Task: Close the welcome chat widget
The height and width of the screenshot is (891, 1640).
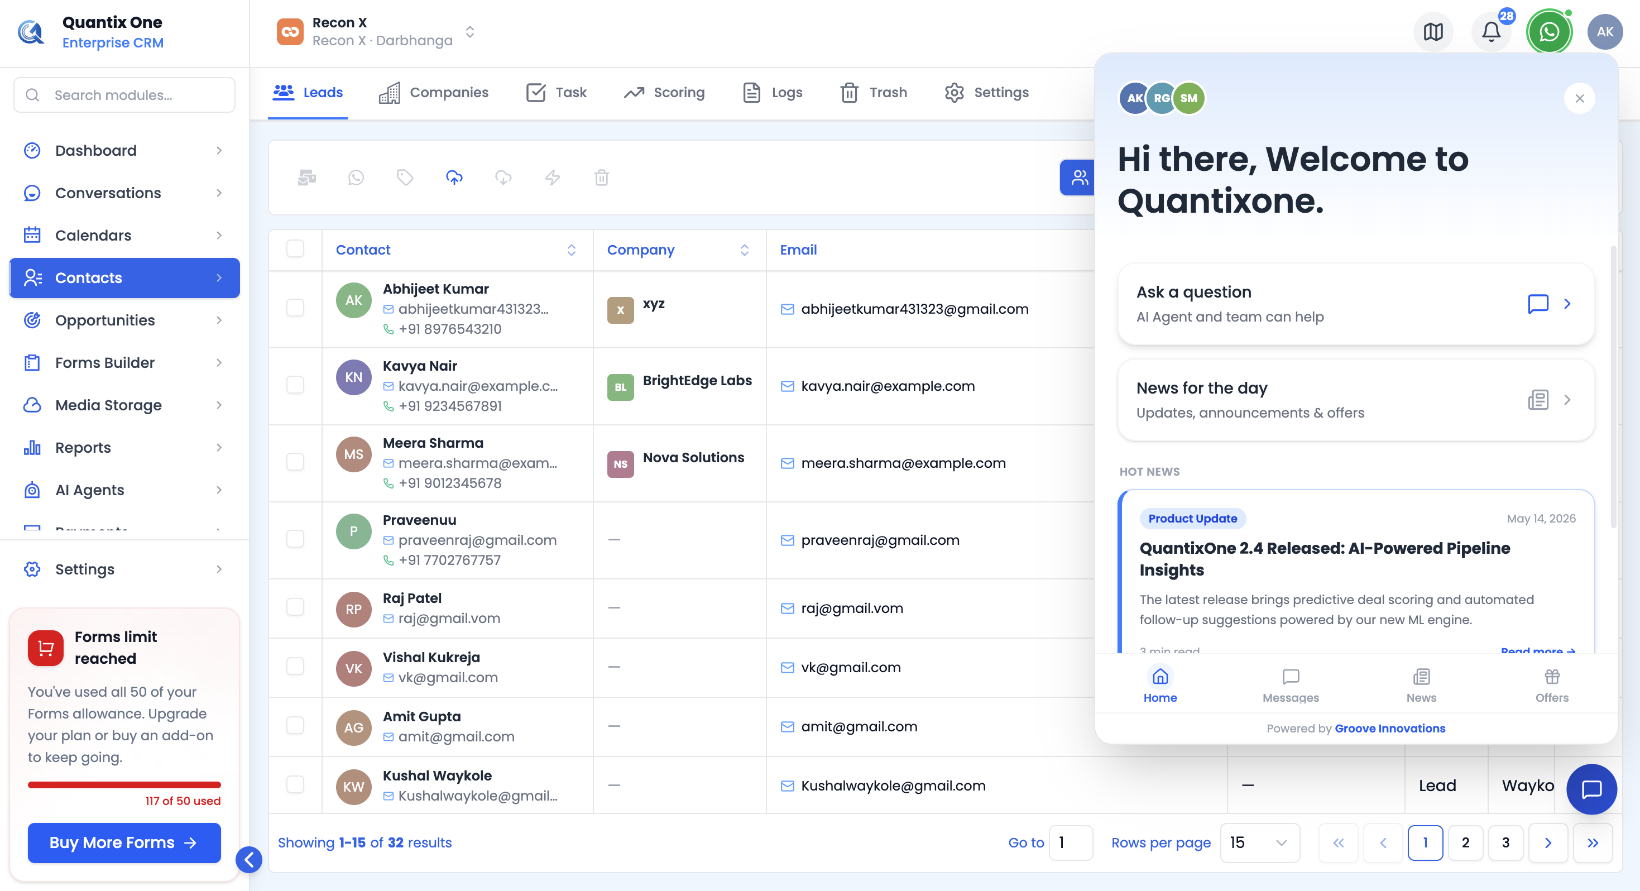Action: tap(1580, 98)
